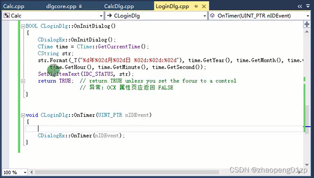The height and width of the screenshot is (178, 314).
Task: Click the vertical scrollbar up arrow
Action: (x=307, y=32)
